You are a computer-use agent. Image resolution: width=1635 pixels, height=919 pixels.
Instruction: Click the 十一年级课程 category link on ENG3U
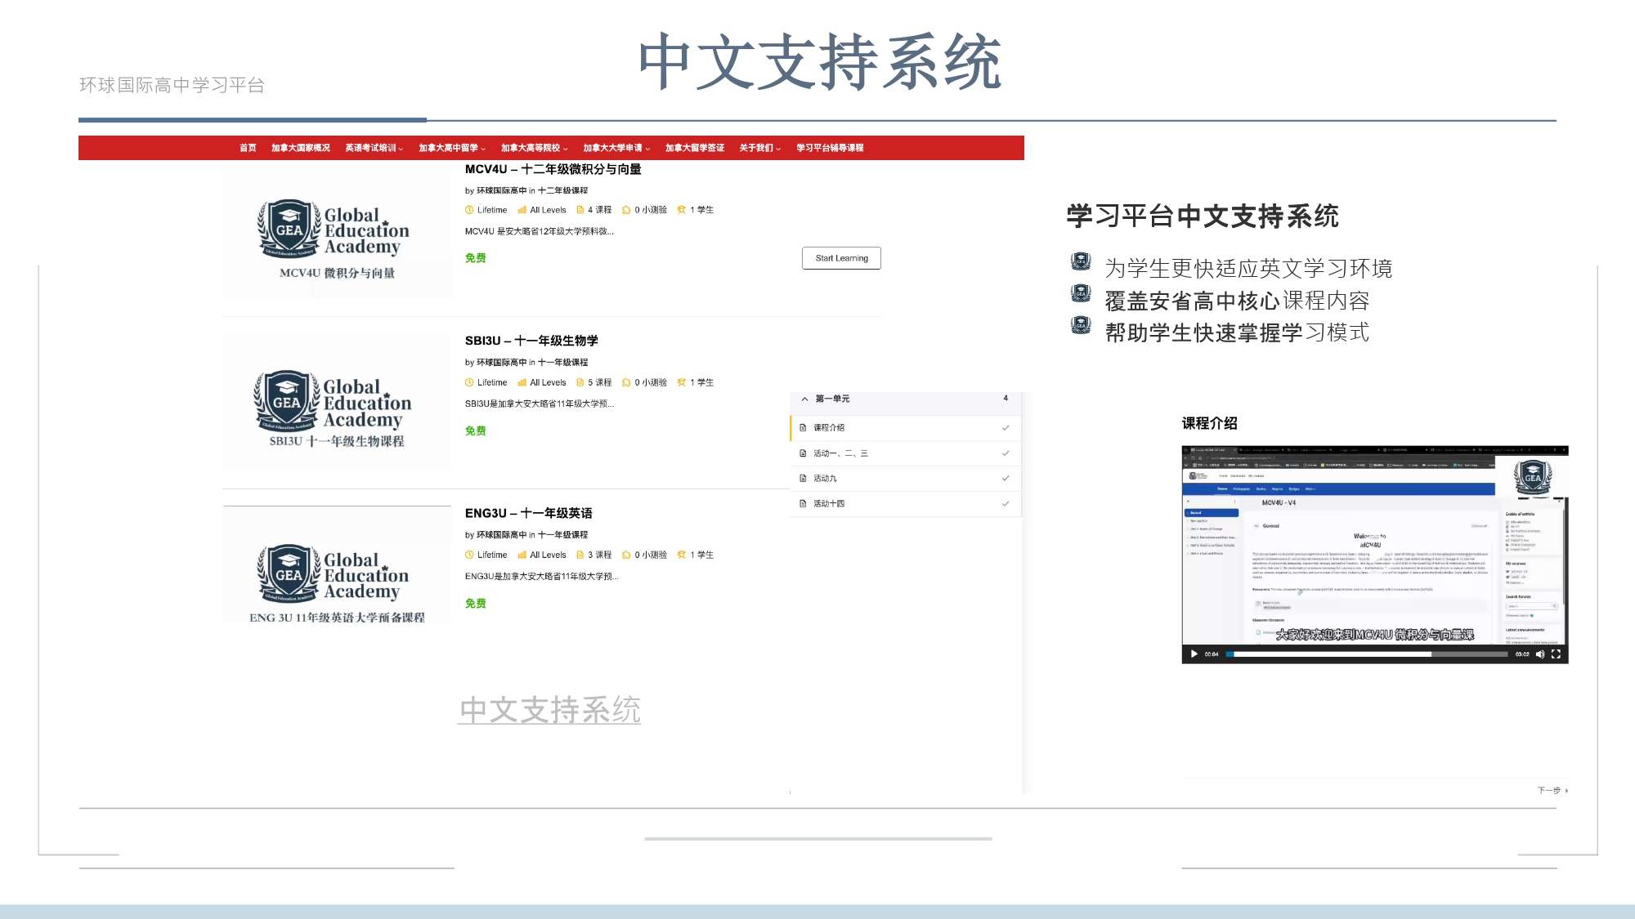tap(562, 535)
